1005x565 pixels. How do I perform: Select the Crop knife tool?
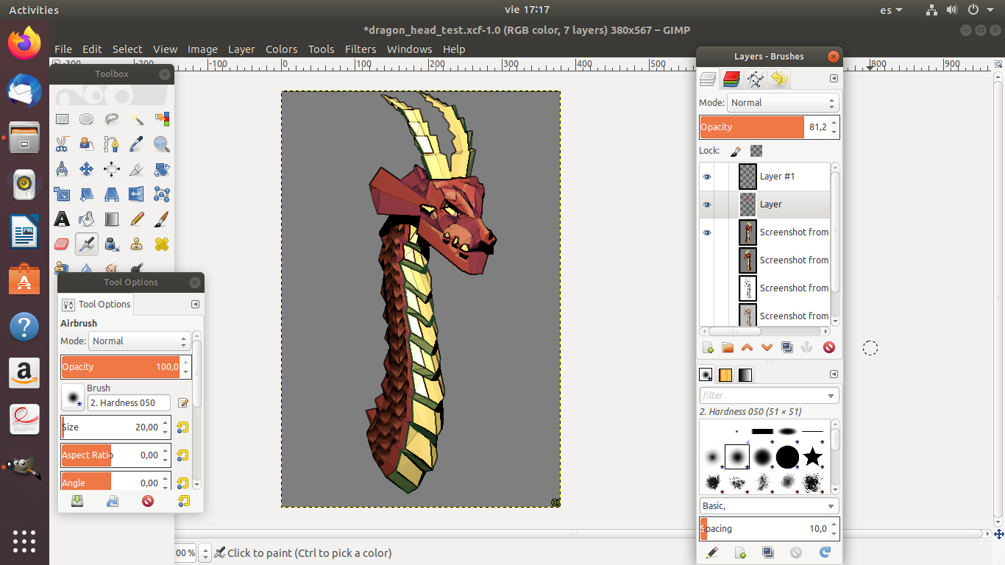[137, 169]
